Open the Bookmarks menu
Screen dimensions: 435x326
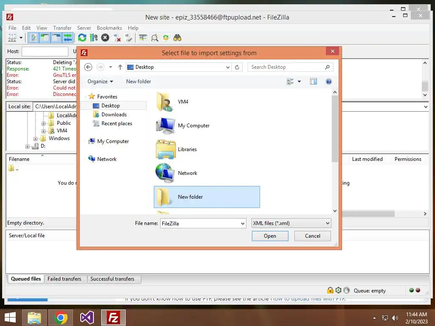click(109, 28)
